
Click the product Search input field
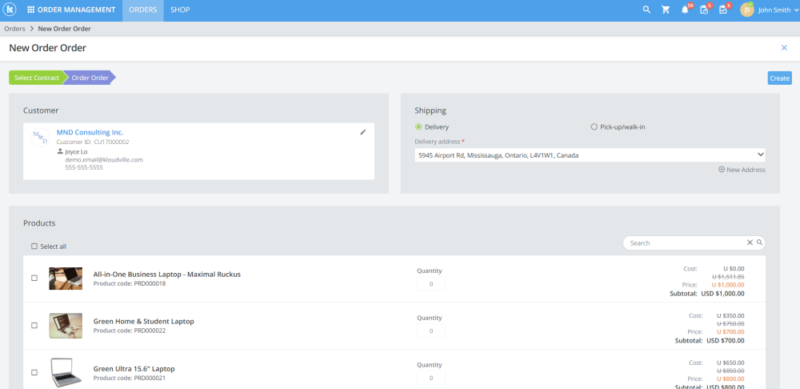point(686,243)
